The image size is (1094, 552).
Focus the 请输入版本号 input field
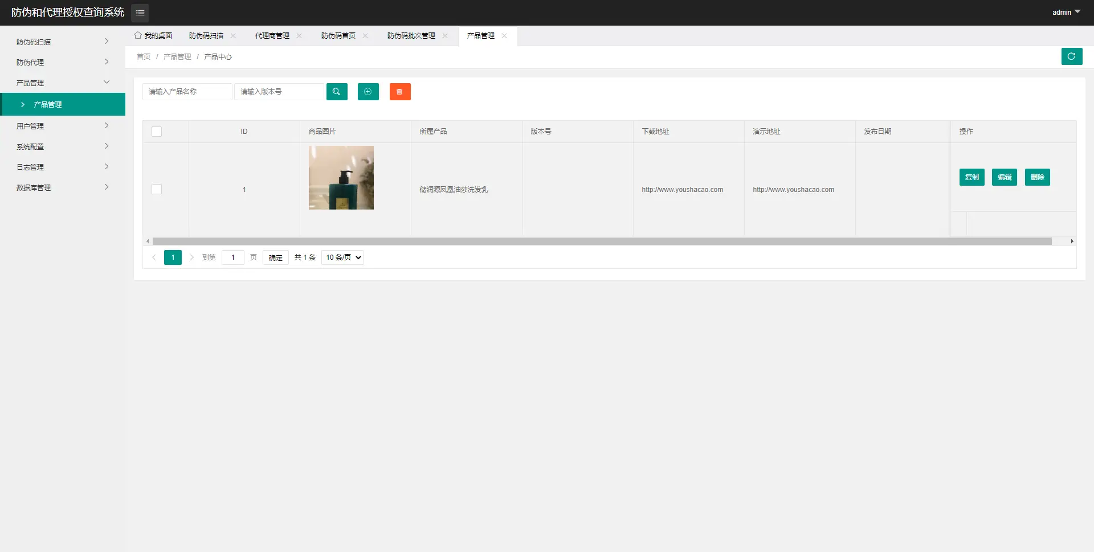pos(279,92)
